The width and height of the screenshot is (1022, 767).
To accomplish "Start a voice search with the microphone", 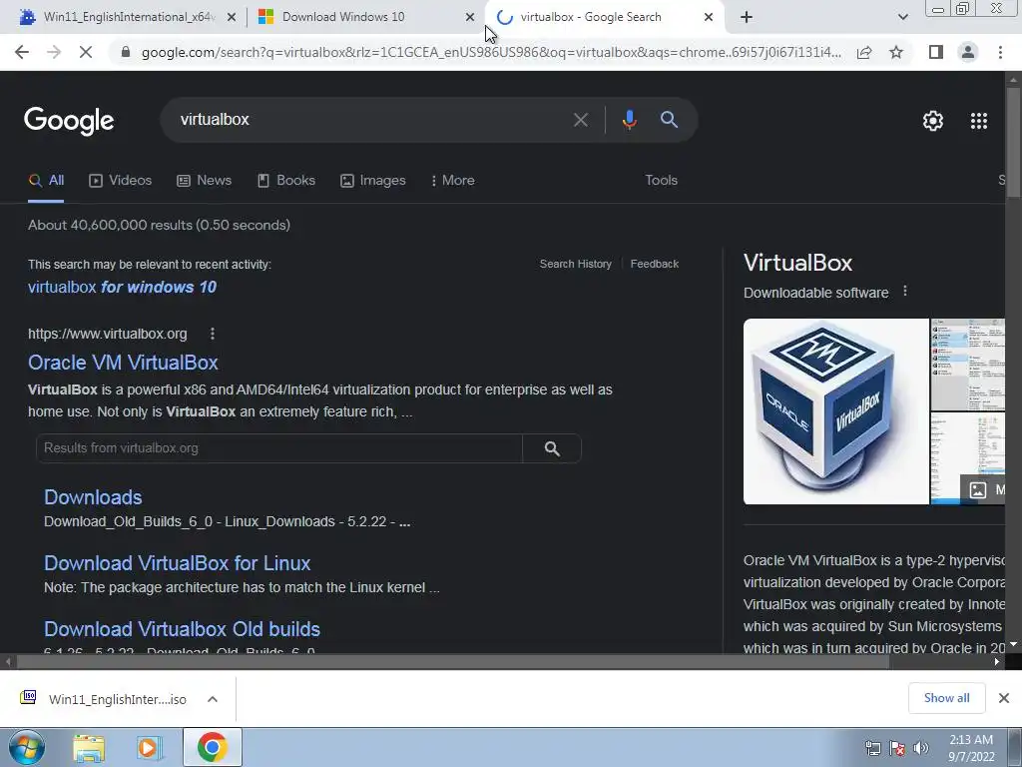I will (629, 120).
